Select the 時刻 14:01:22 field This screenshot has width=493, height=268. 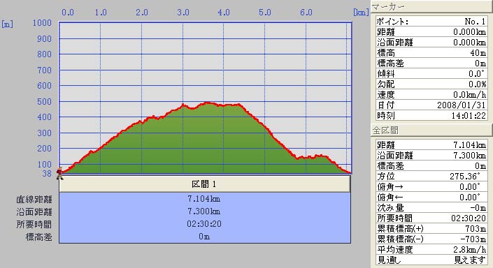point(431,115)
